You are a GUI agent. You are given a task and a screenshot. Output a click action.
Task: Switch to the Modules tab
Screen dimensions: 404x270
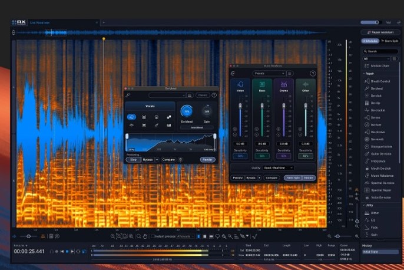(370, 41)
